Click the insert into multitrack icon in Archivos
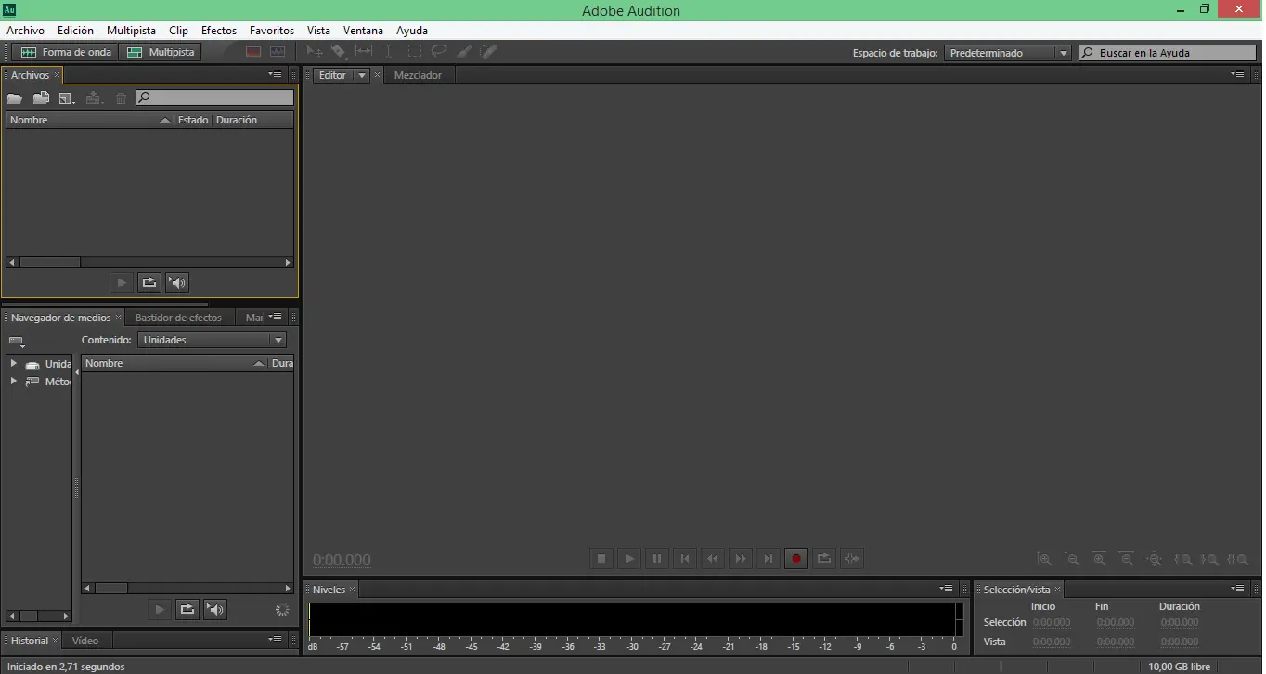This screenshot has height=674, width=1266. (94, 97)
